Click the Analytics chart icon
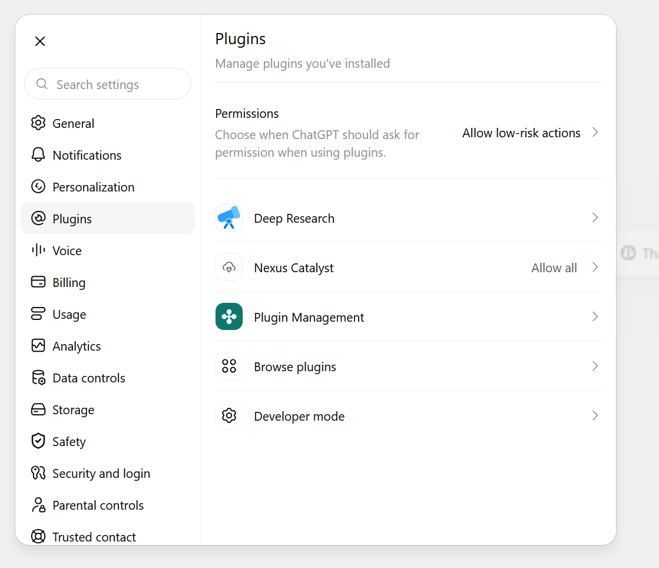This screenshot has height=568, width=659. click(38, 346)
